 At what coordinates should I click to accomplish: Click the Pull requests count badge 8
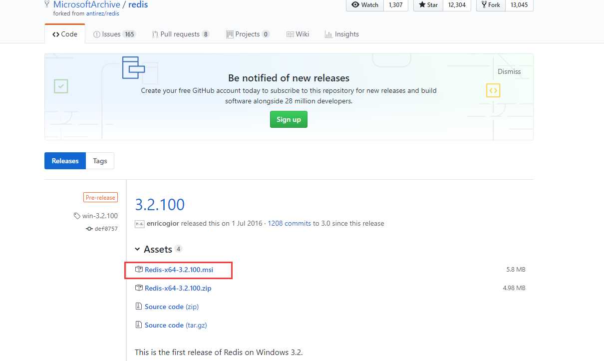205,34
